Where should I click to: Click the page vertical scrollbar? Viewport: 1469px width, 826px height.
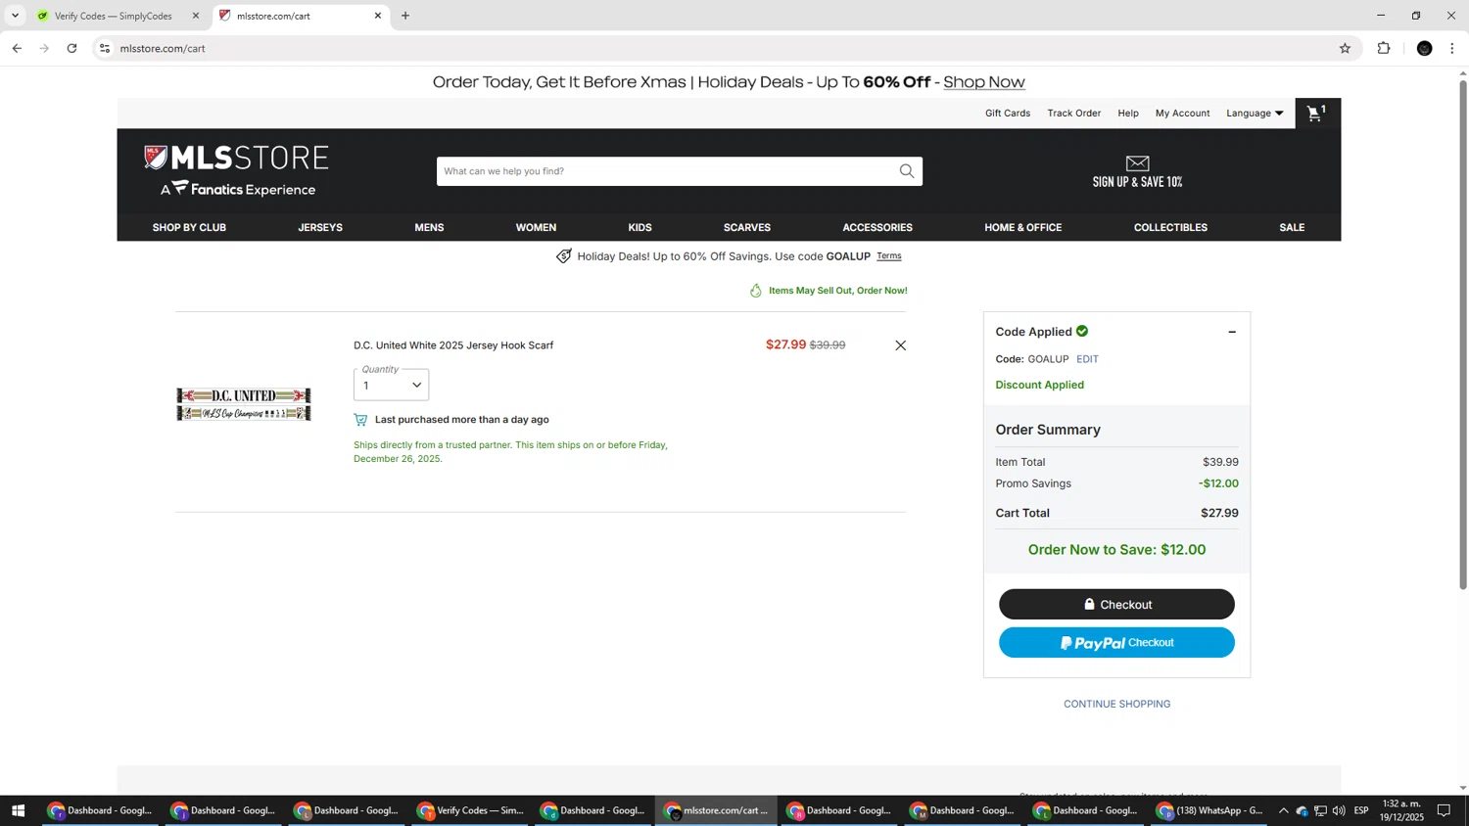click(x=1463, y=333)
